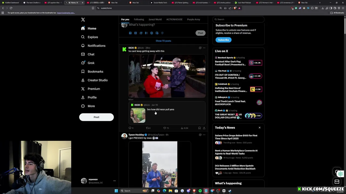View analytics of KICK post

click(x=184, y=128)
